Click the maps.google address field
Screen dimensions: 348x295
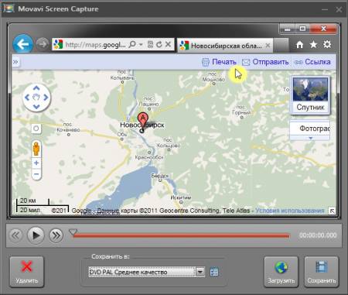(x=95, y=45)
